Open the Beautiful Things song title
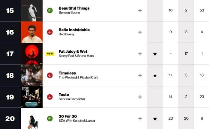209x129 pixels. pos(74,8)
